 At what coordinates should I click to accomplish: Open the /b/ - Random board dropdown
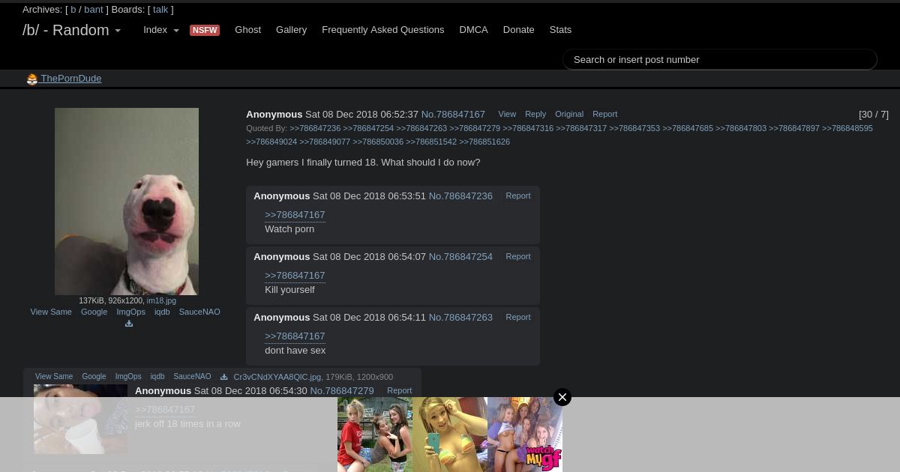[x=72, y=31]
